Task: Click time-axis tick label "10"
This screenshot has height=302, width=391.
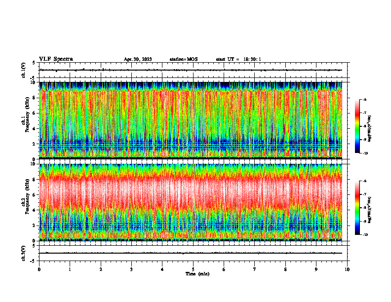Action: coord(347,269)
